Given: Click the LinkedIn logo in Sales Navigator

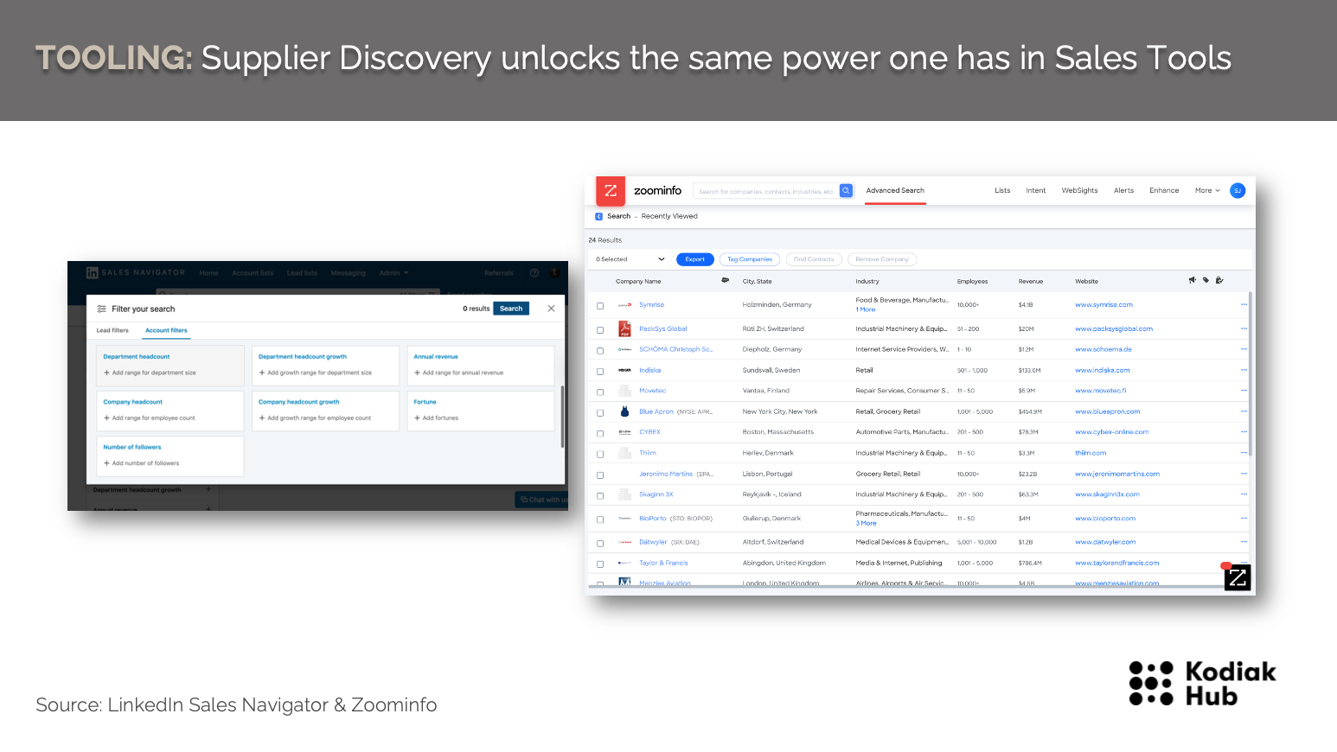Looking at the screenshot, I should click(92, 272).
